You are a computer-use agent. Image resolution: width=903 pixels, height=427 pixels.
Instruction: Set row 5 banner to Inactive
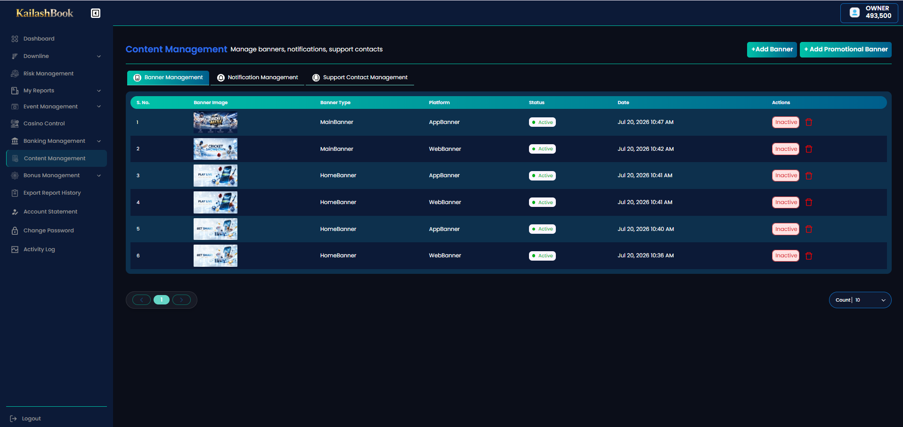pyautogui.click(x=786, y=229)
